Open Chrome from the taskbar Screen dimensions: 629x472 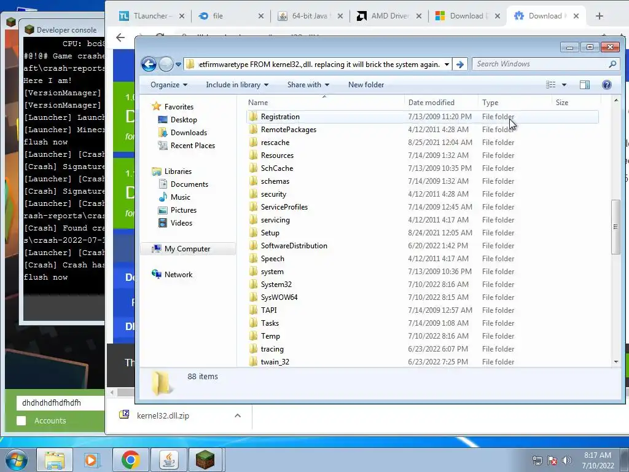(131, 460)
